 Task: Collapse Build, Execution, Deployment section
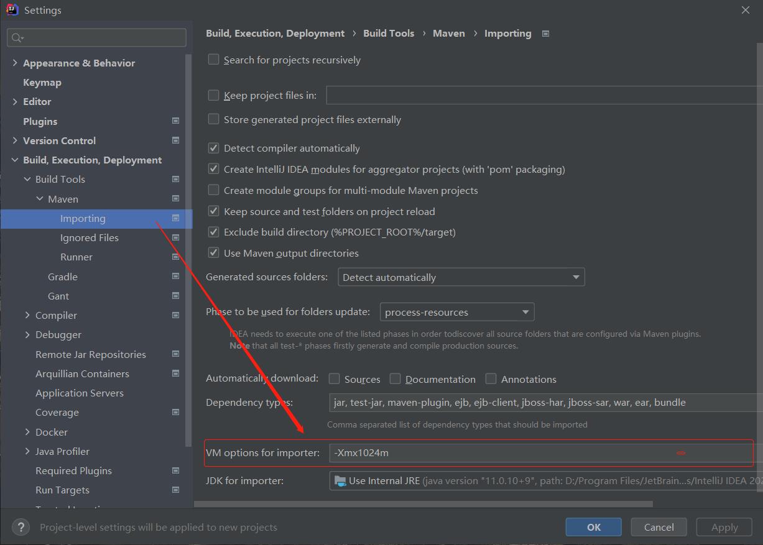15,160
